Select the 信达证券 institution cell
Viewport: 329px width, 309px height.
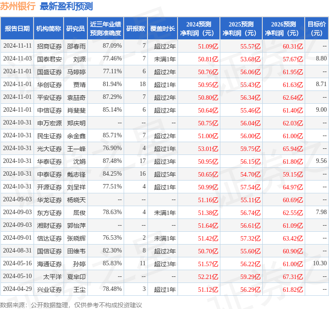point(49,238)
